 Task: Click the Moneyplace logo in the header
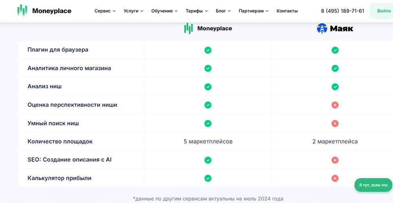[44, 11]
